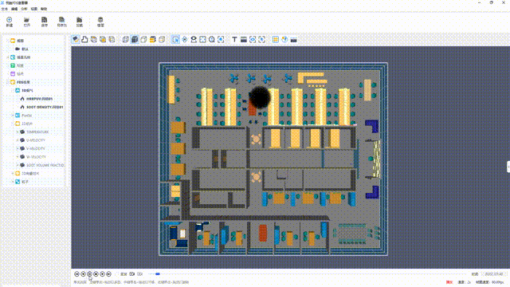
Task: Expand the TEMPERATURE slice node
Action: click(x=18, y=132)
